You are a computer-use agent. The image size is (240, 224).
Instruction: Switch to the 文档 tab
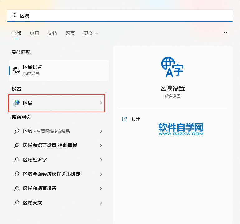[x=52, y=34]
